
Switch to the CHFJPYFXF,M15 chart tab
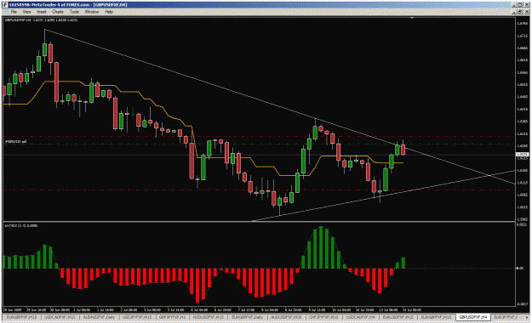(x=323, y=317)
